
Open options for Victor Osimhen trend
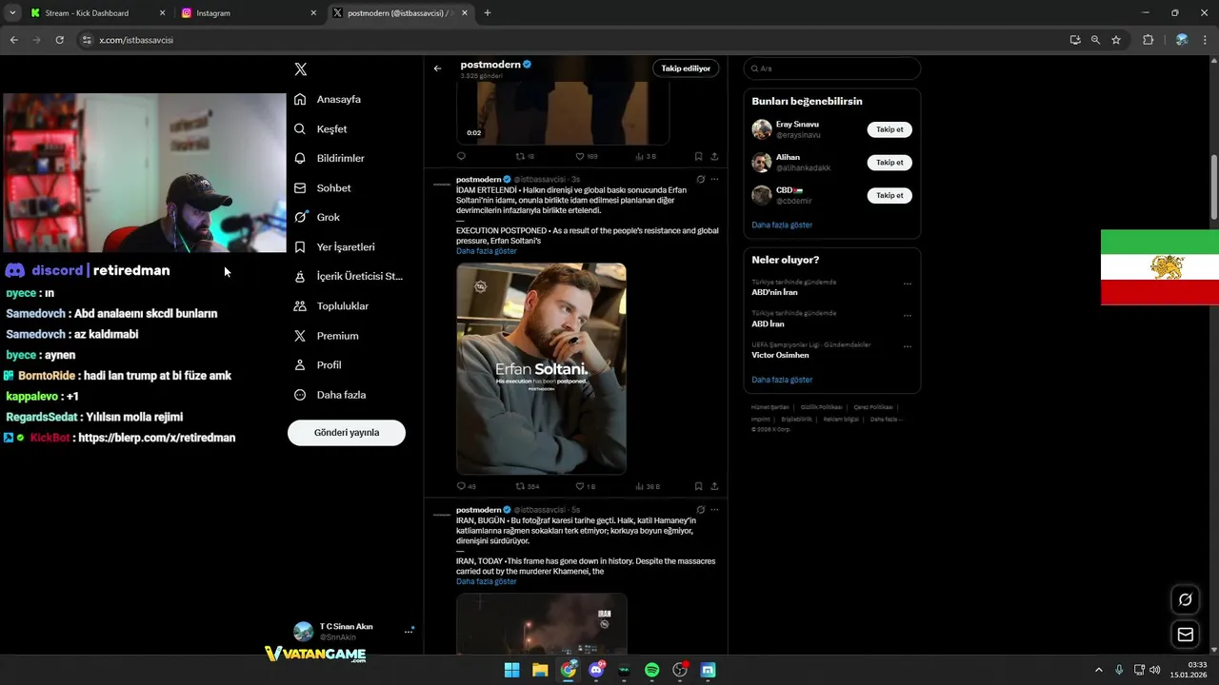908,346
